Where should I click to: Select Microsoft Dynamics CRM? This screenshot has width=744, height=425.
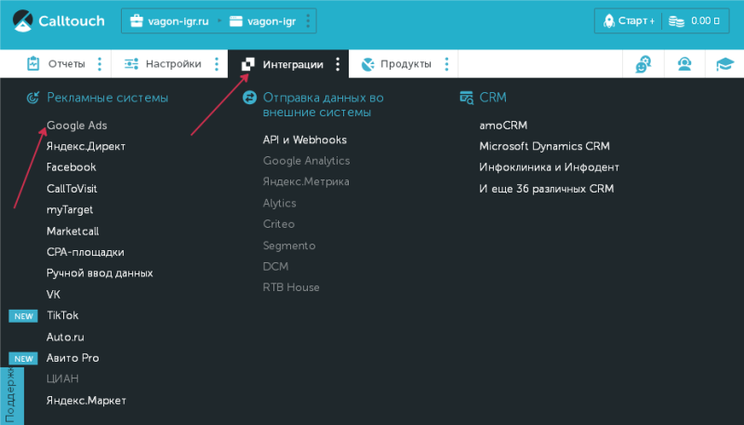(x=544, y=146)
